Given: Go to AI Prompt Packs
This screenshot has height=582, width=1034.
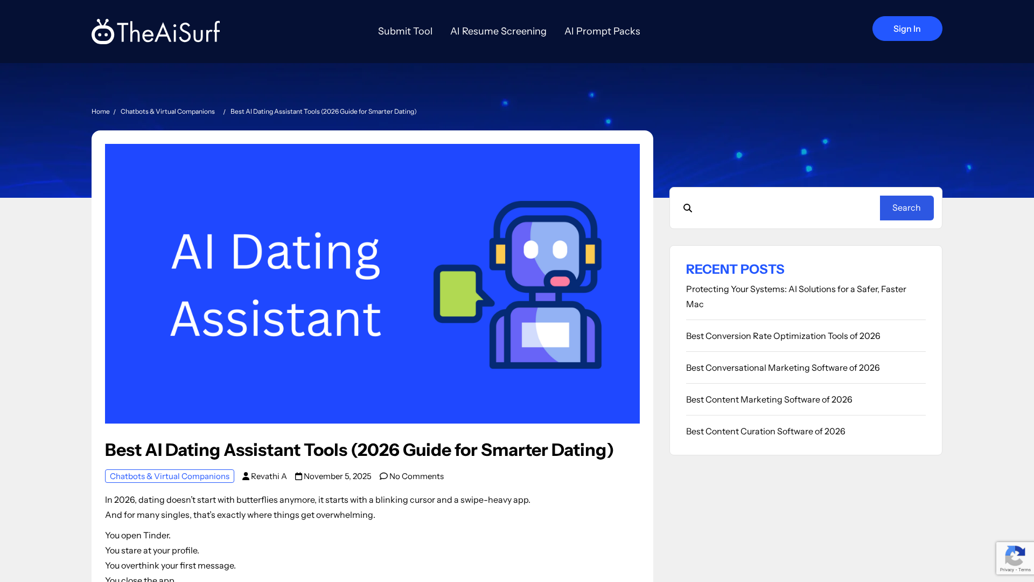Looking at the screenshot, I should click(602, 31).
